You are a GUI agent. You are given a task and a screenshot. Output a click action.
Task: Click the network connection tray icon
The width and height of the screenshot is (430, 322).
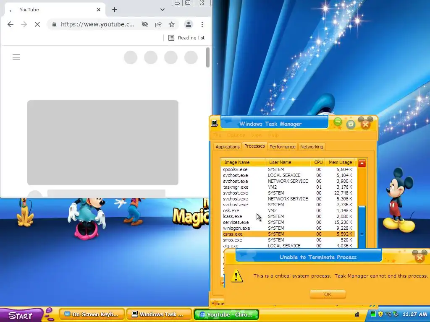388,314
